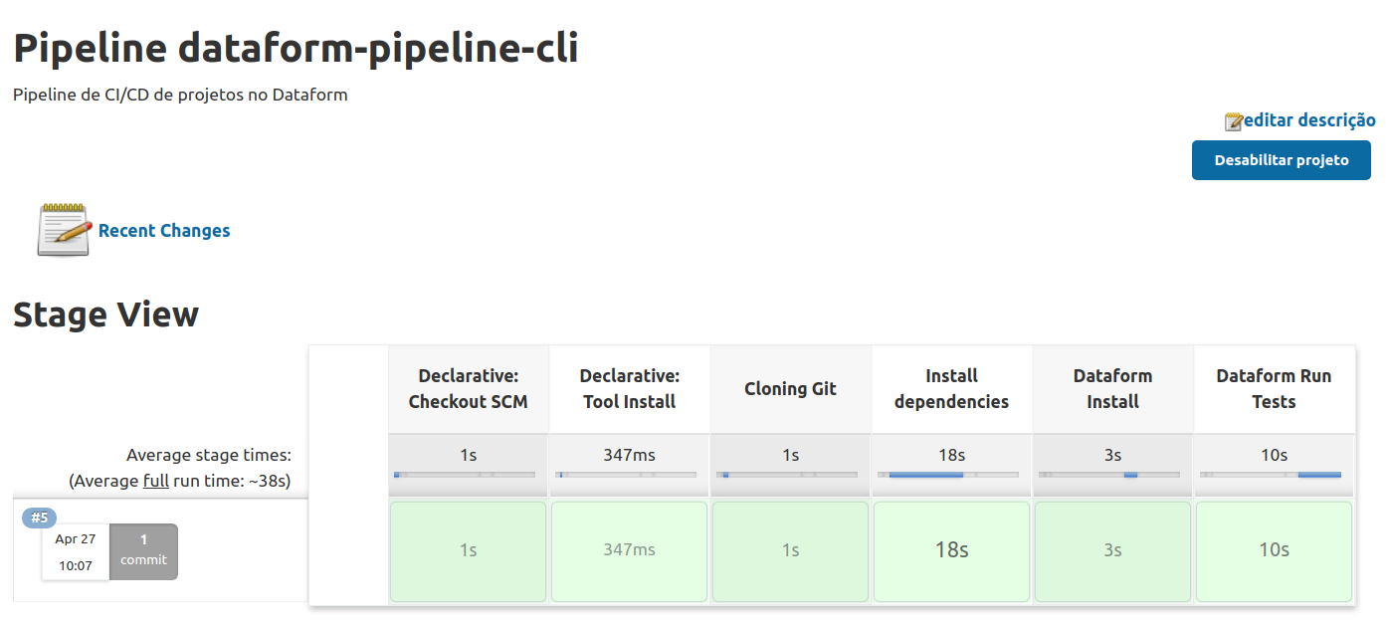Image resolution: width=1386 pixels, height=624 pixels.
Task: Click the progress bar under 10s average
Action: [x=1274, y=475]
